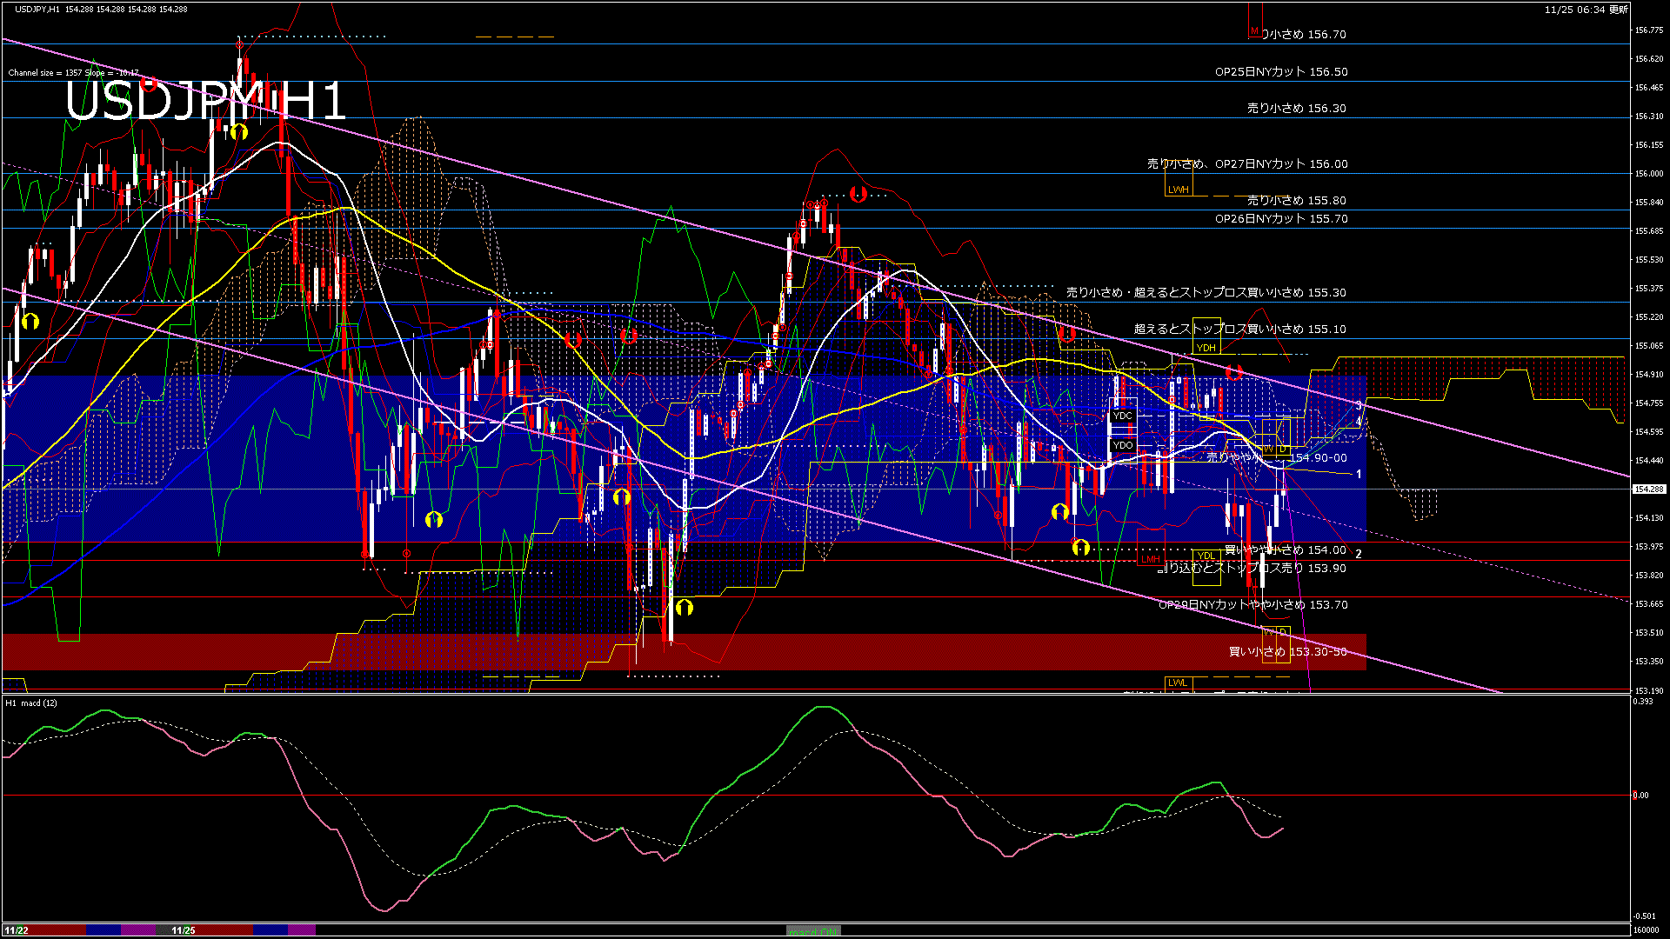Click the YDO yesterday-open label

(1123, 445)
